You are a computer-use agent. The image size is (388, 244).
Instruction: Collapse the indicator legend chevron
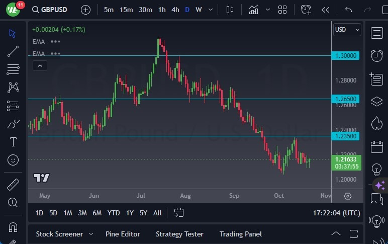[x=40, y=65]
